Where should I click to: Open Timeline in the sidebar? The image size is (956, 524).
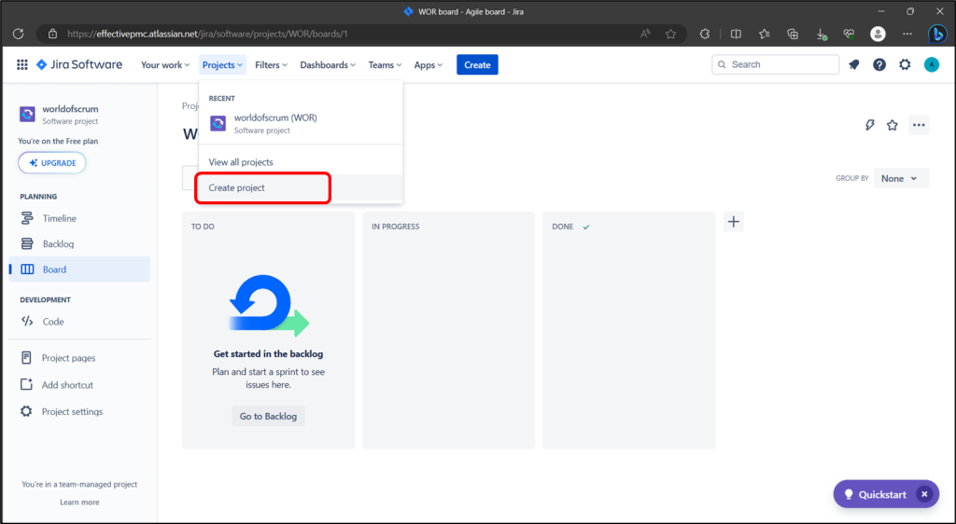click(x=79, y=218)
